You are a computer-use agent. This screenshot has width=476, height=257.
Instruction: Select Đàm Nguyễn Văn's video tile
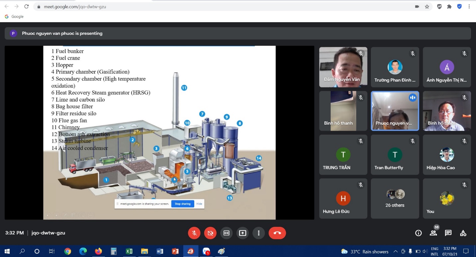(x=343, y=67)
